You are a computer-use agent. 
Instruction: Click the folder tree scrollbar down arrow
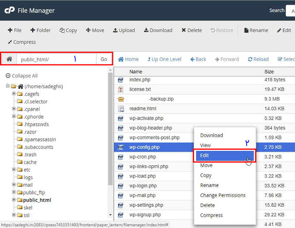(x=110, y=215)
